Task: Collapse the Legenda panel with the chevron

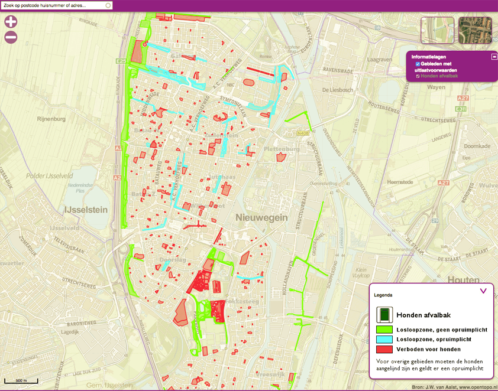Action: pos(483,291)
